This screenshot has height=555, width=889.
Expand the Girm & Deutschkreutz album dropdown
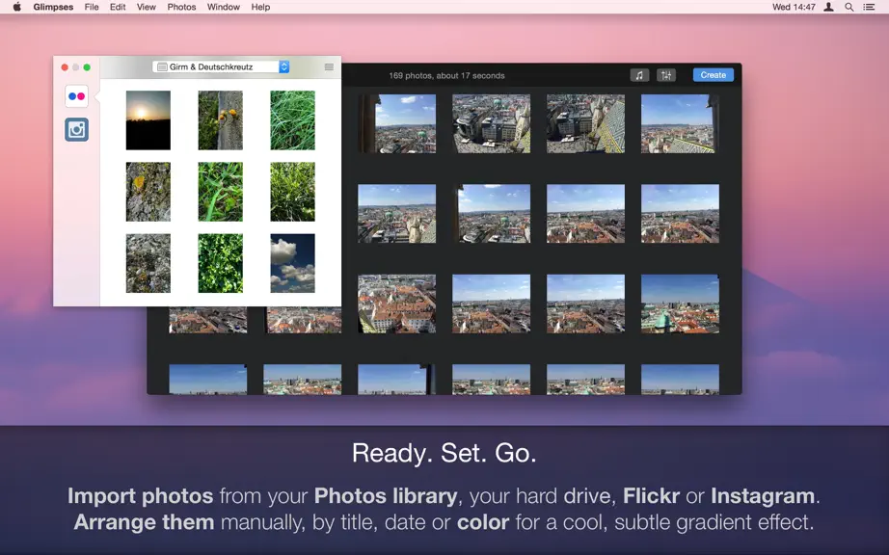221,66
